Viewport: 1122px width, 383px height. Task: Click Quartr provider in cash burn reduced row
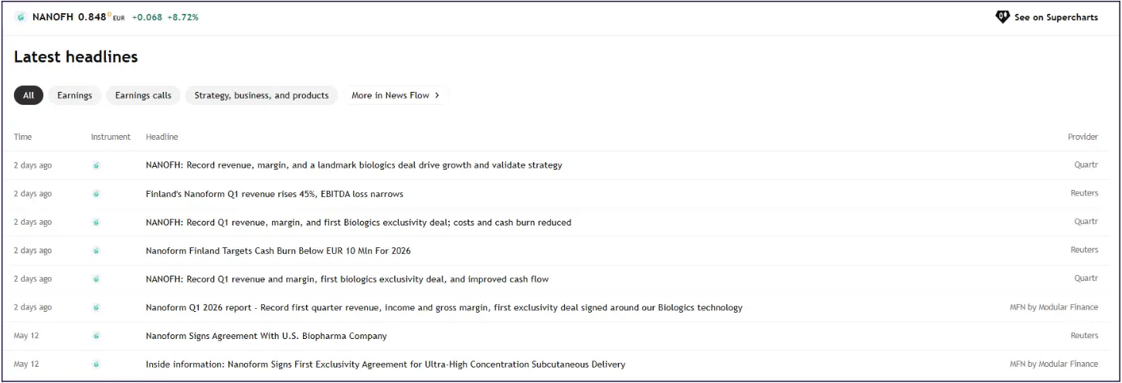[1086, 222]
